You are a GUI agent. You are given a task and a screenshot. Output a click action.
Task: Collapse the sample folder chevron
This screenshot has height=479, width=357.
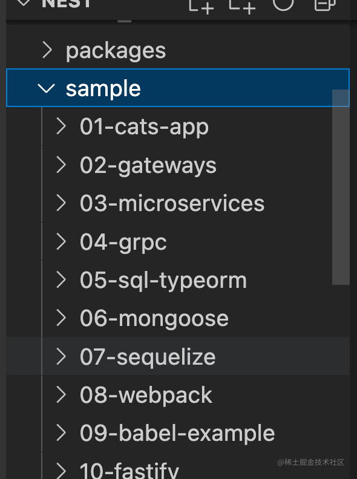[46, 88]
